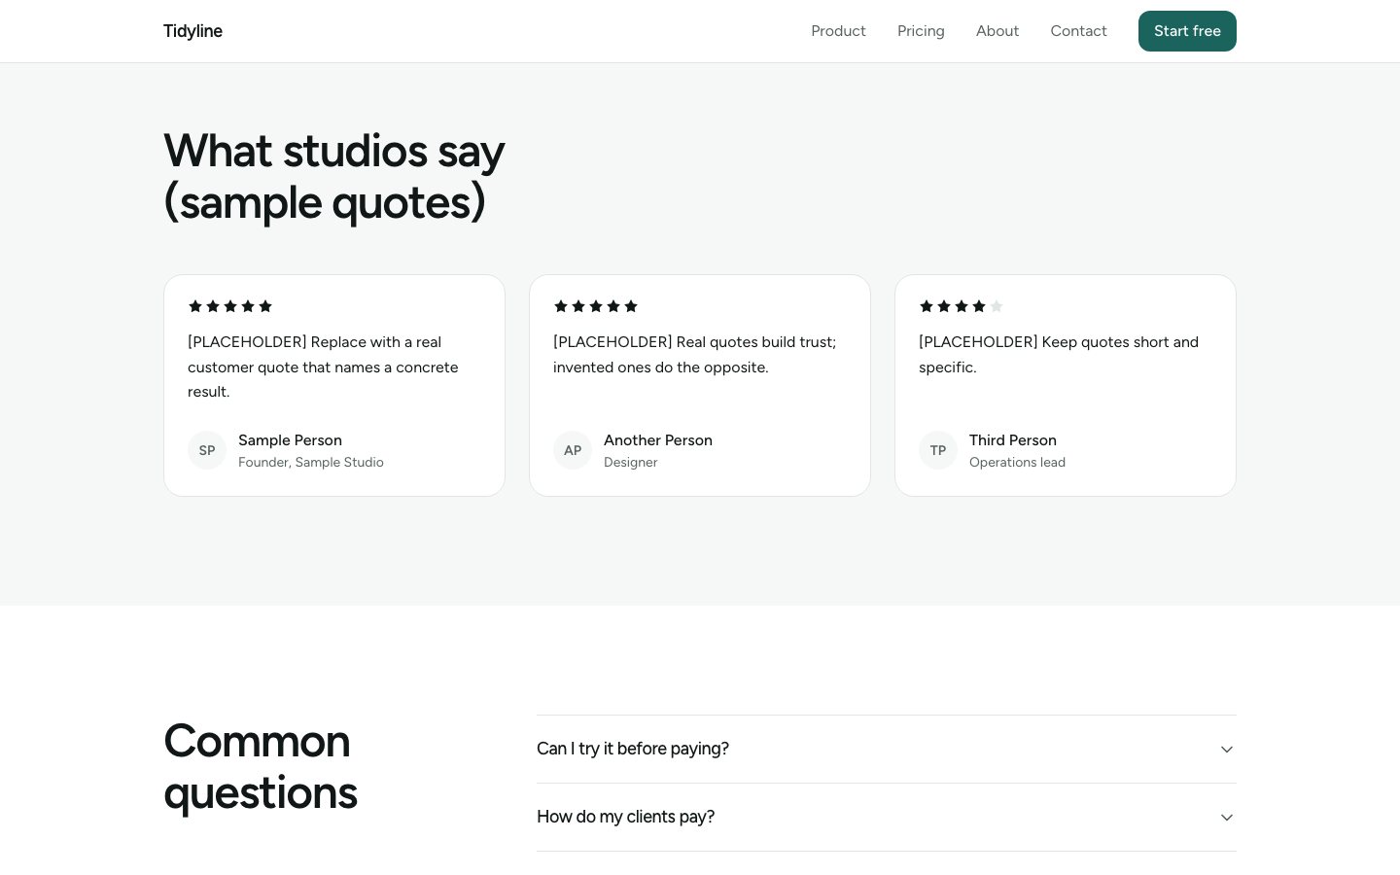Screen dimensions: 1400x875
Task: Click the Tidyline logo
Action: (192, 31)
